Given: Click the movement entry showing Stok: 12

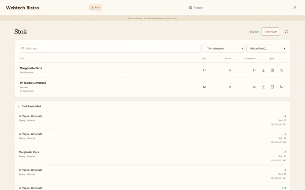Looking at the screenshot, I should [x=152, y=120].
